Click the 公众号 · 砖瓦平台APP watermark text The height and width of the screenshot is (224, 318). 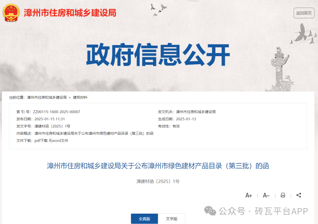pos(263,211)
